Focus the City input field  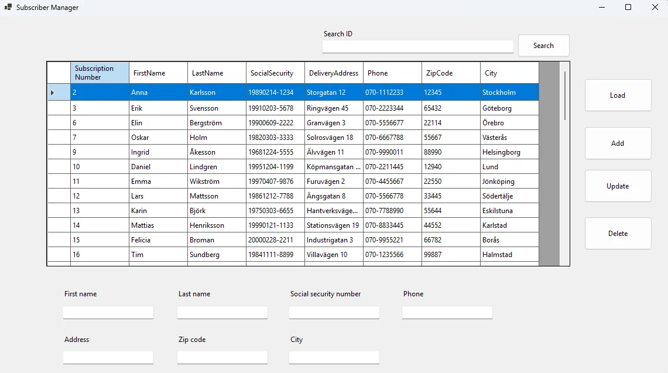[334, 358]
